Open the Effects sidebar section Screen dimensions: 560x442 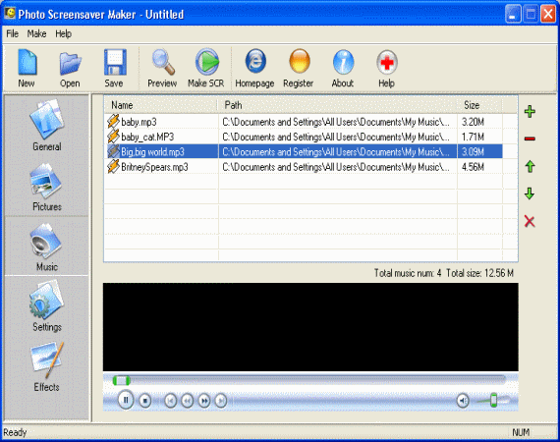[47, 366]
